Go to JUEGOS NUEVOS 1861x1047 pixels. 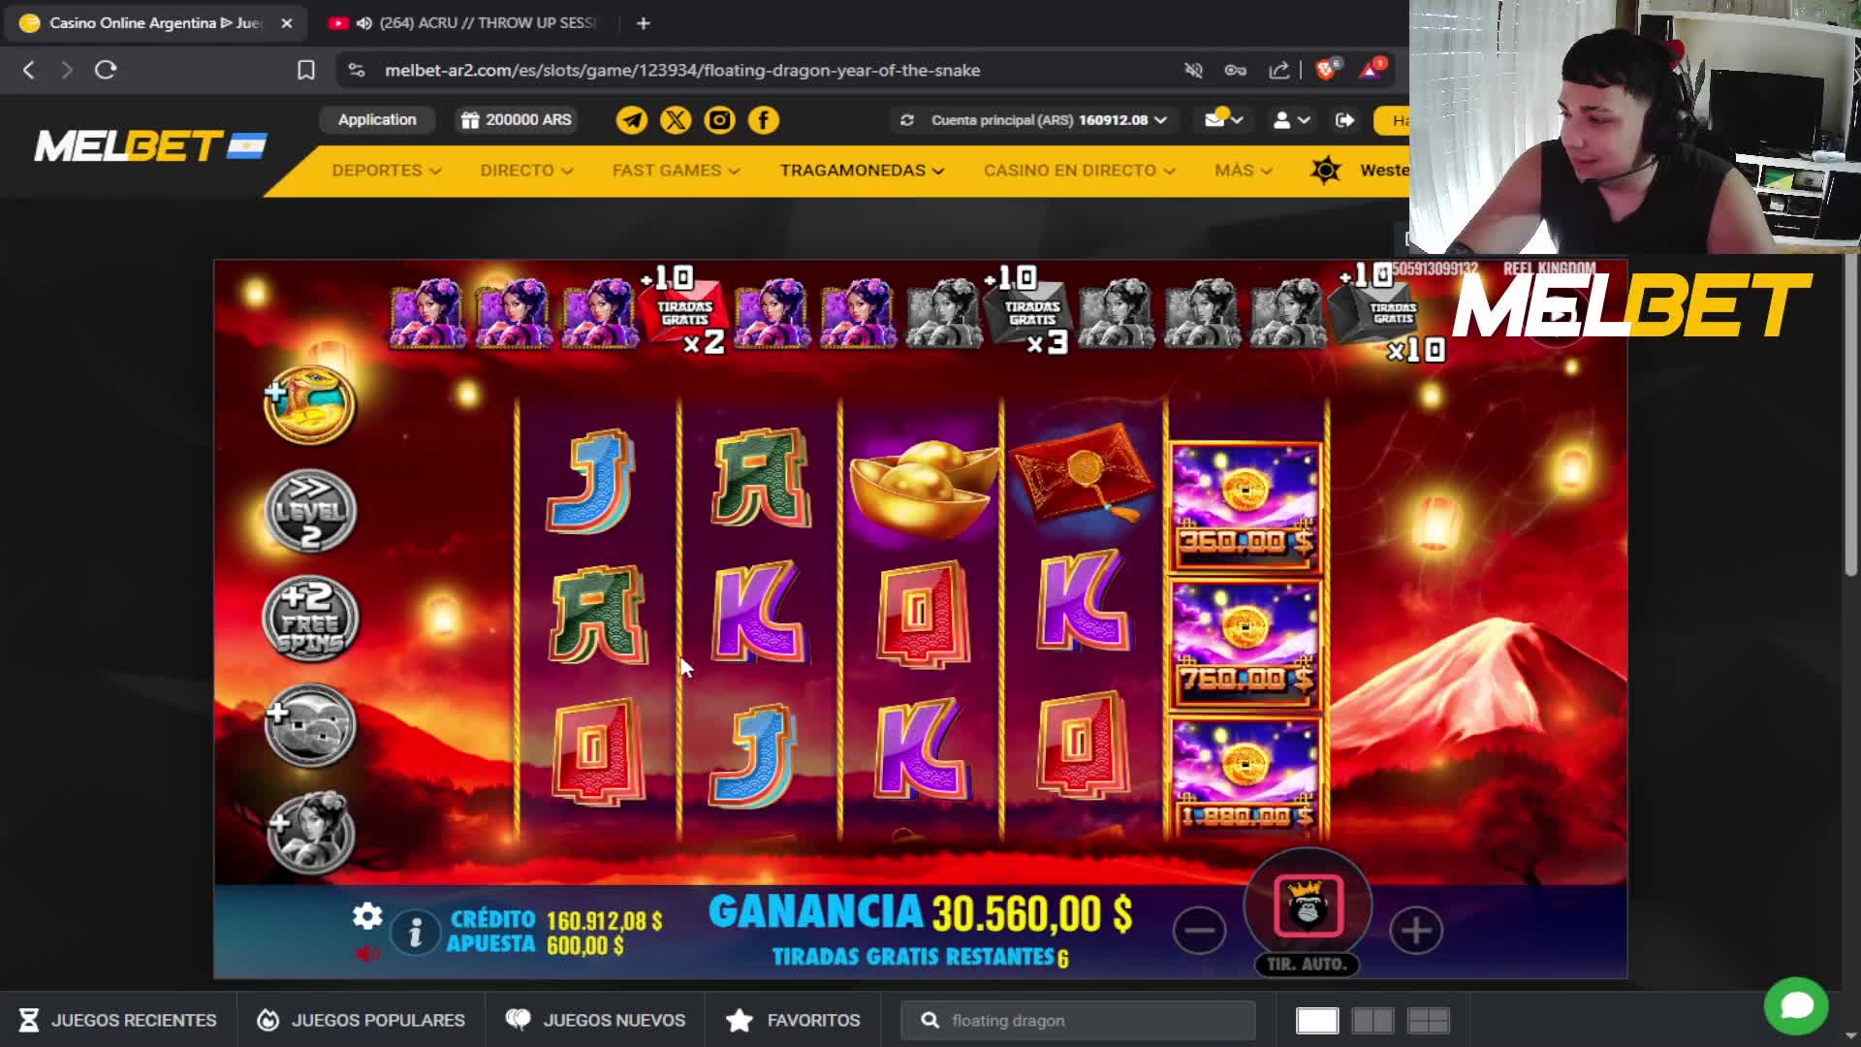pos(595,1020)
